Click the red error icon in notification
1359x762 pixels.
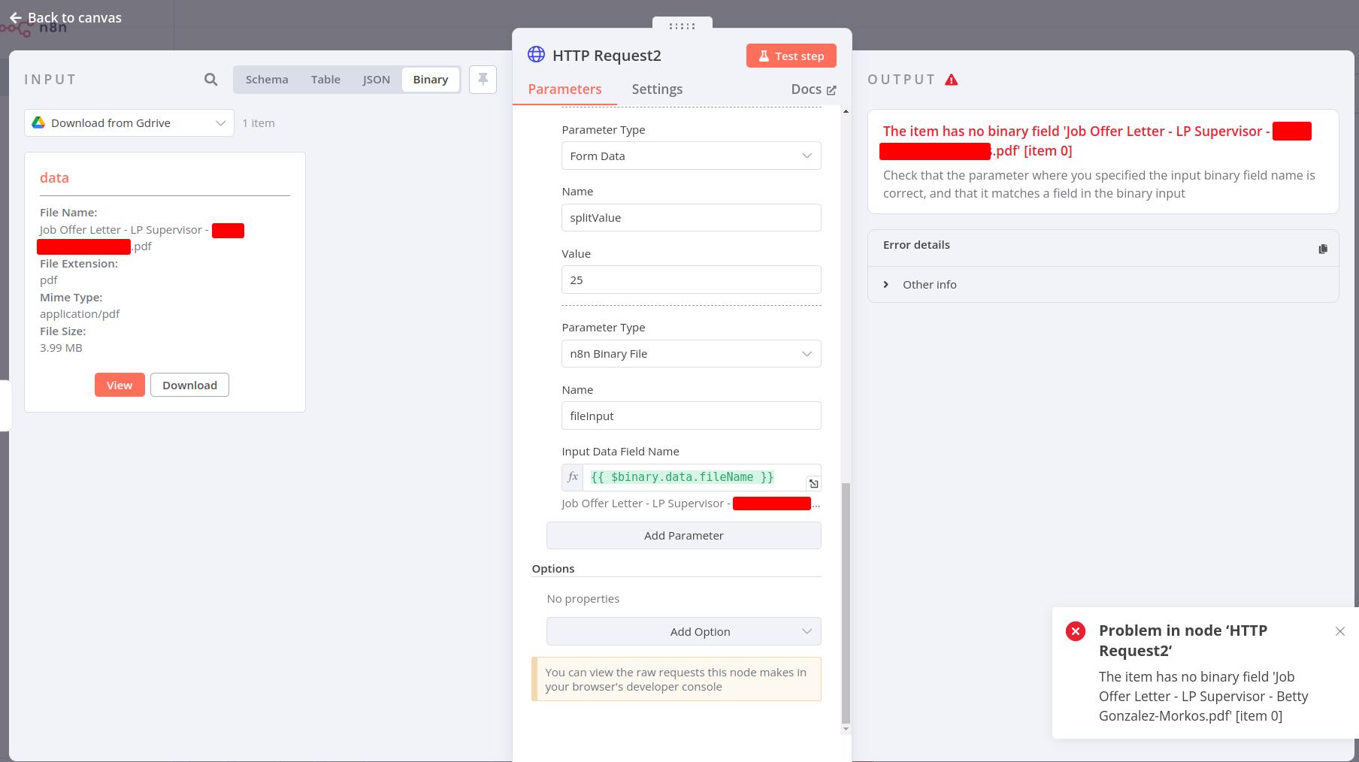[1076, 631]
